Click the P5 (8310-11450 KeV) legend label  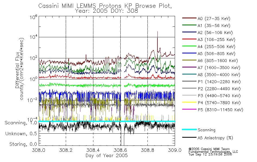220,110
